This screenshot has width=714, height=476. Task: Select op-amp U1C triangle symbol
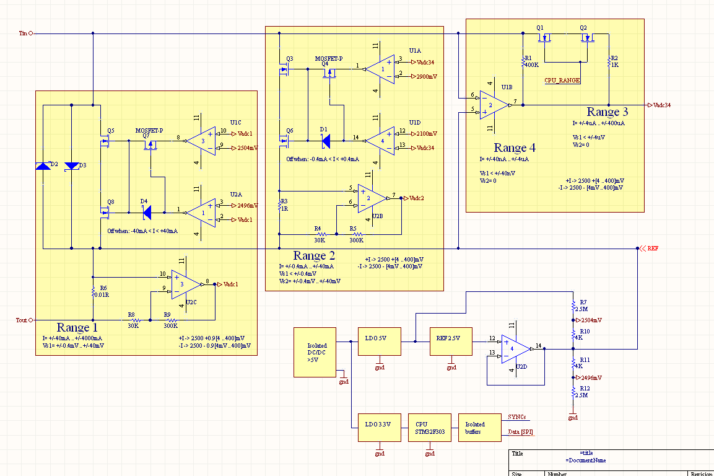pyautogui.click(x=201, y=141)
